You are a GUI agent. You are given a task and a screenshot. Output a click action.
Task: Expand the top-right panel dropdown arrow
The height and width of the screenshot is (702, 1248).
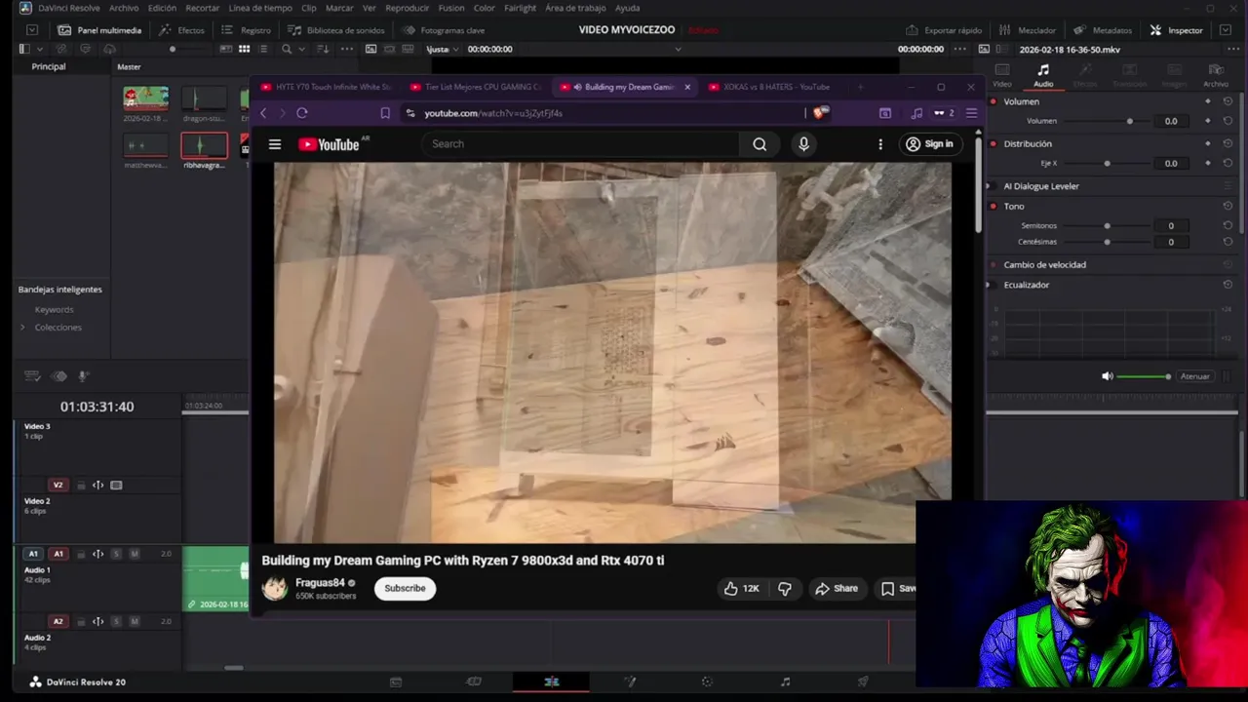[x=1226, y=30]
